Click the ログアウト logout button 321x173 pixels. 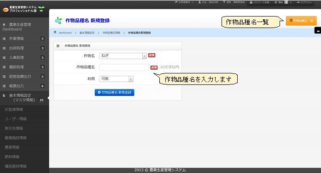304,2
